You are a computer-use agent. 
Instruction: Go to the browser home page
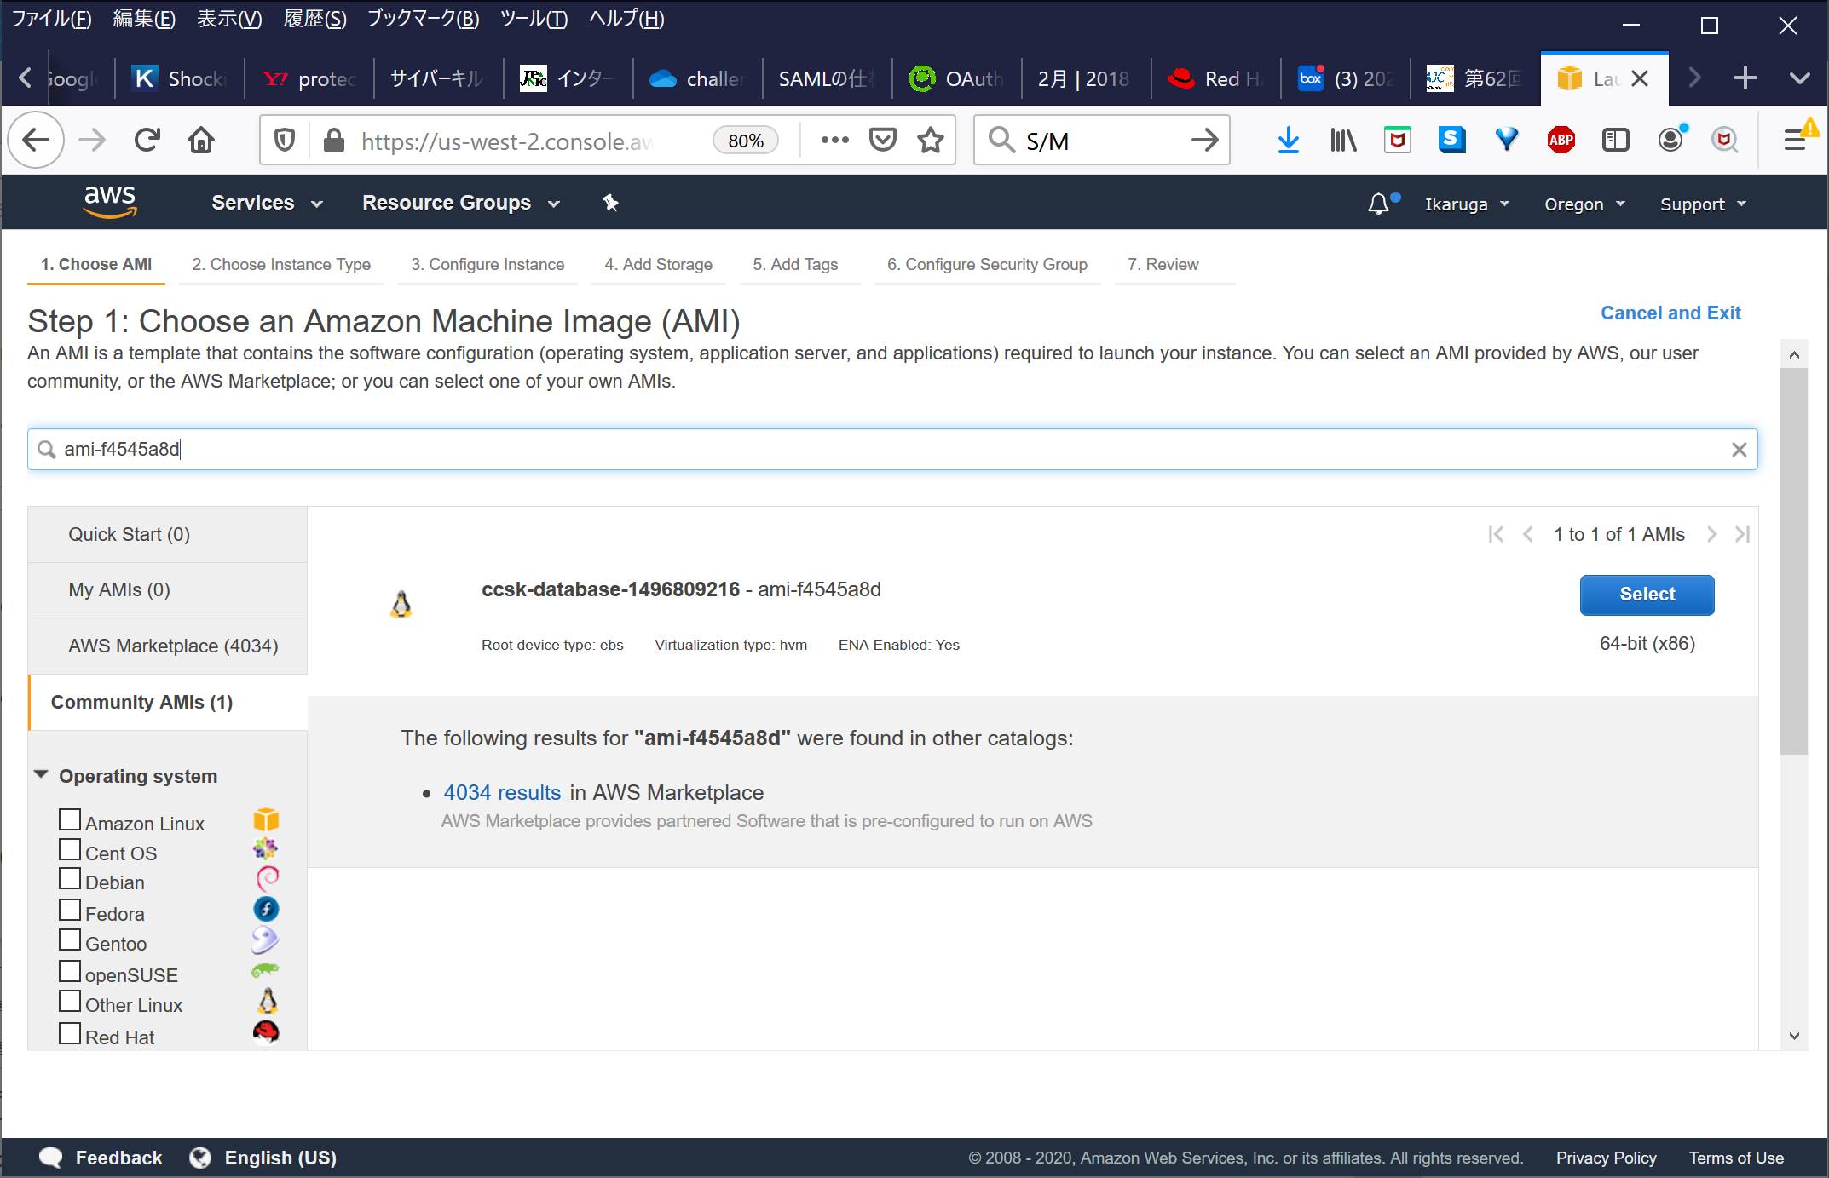click(x=201, y=140)
